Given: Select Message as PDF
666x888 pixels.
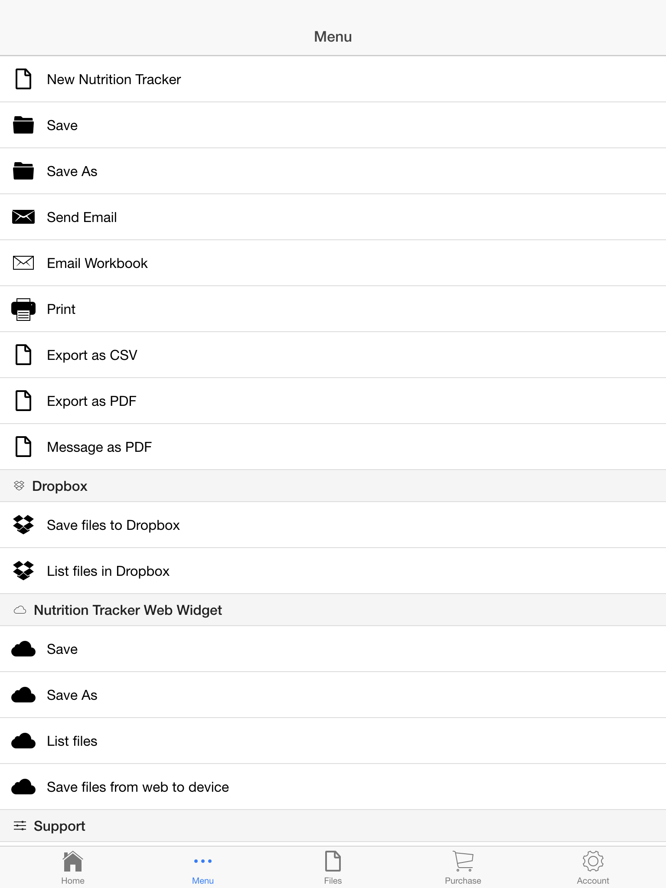Looking at the screenshot, I should 333,447.
